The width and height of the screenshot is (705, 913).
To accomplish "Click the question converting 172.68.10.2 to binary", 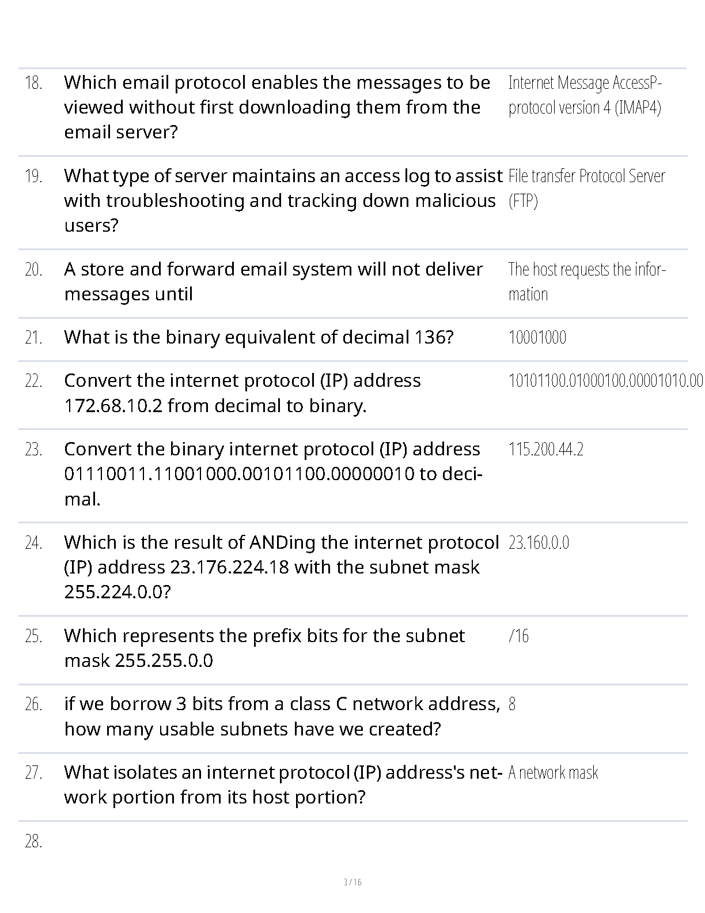I will [x=242, y=393].
